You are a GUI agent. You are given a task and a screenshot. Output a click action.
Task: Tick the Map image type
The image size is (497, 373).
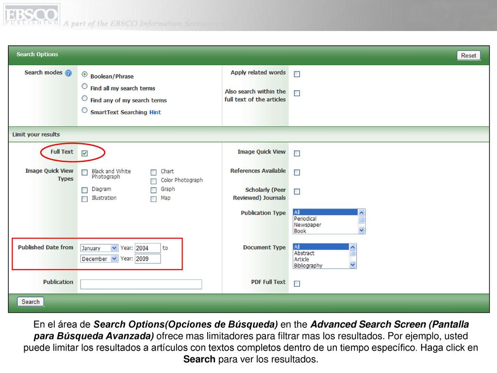coord(154,199)
